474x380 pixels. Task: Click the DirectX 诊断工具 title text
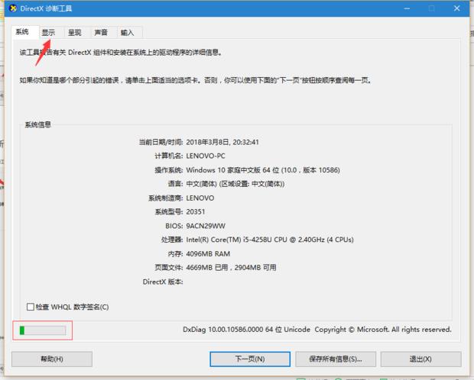click(x=46, y=8)
